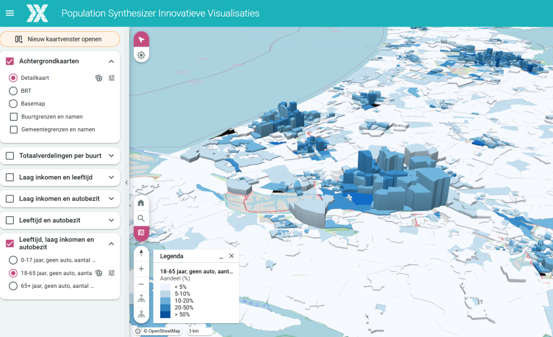Reset map compass to north

(141, 253)
